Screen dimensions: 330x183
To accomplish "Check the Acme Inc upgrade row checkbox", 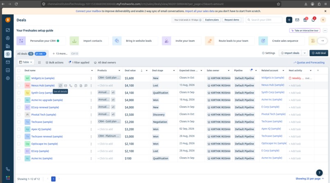I will point(19,100).
